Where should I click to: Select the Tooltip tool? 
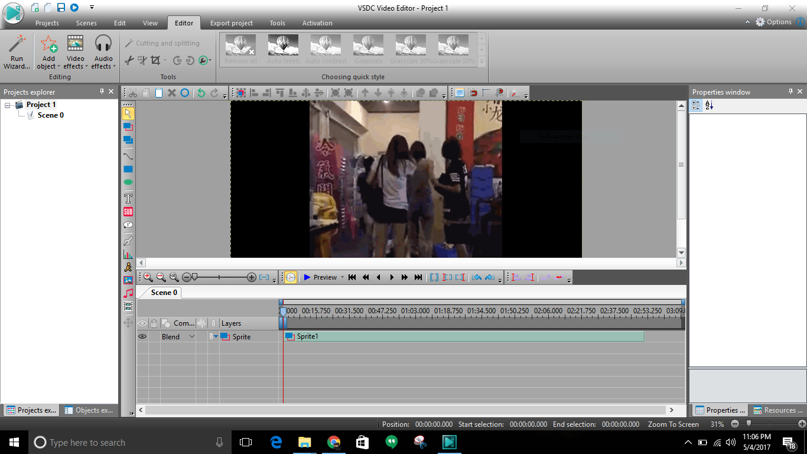point(128,225)
